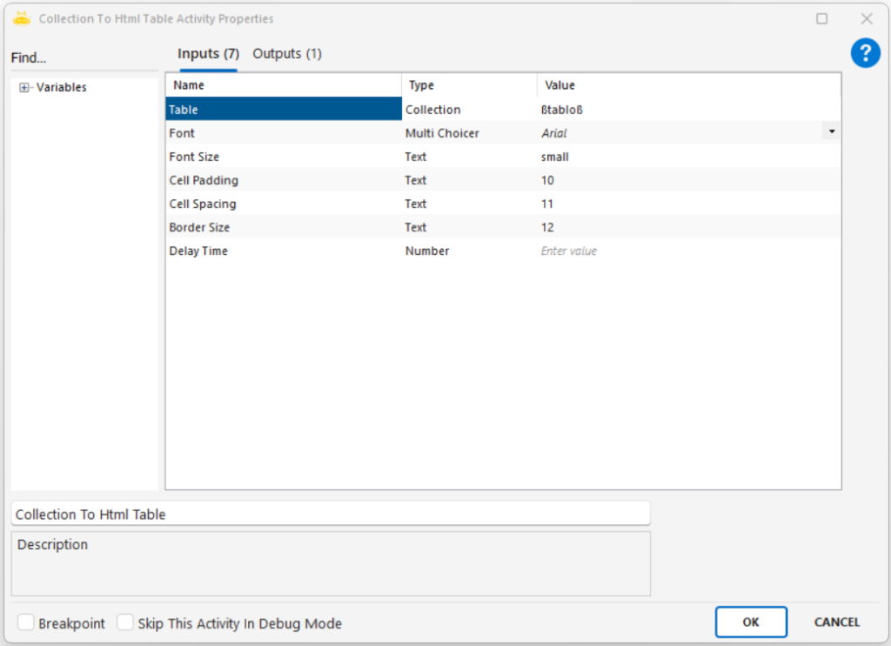Click the Find search field
This screenshot has height=646, width=891.
click(84, 58)
